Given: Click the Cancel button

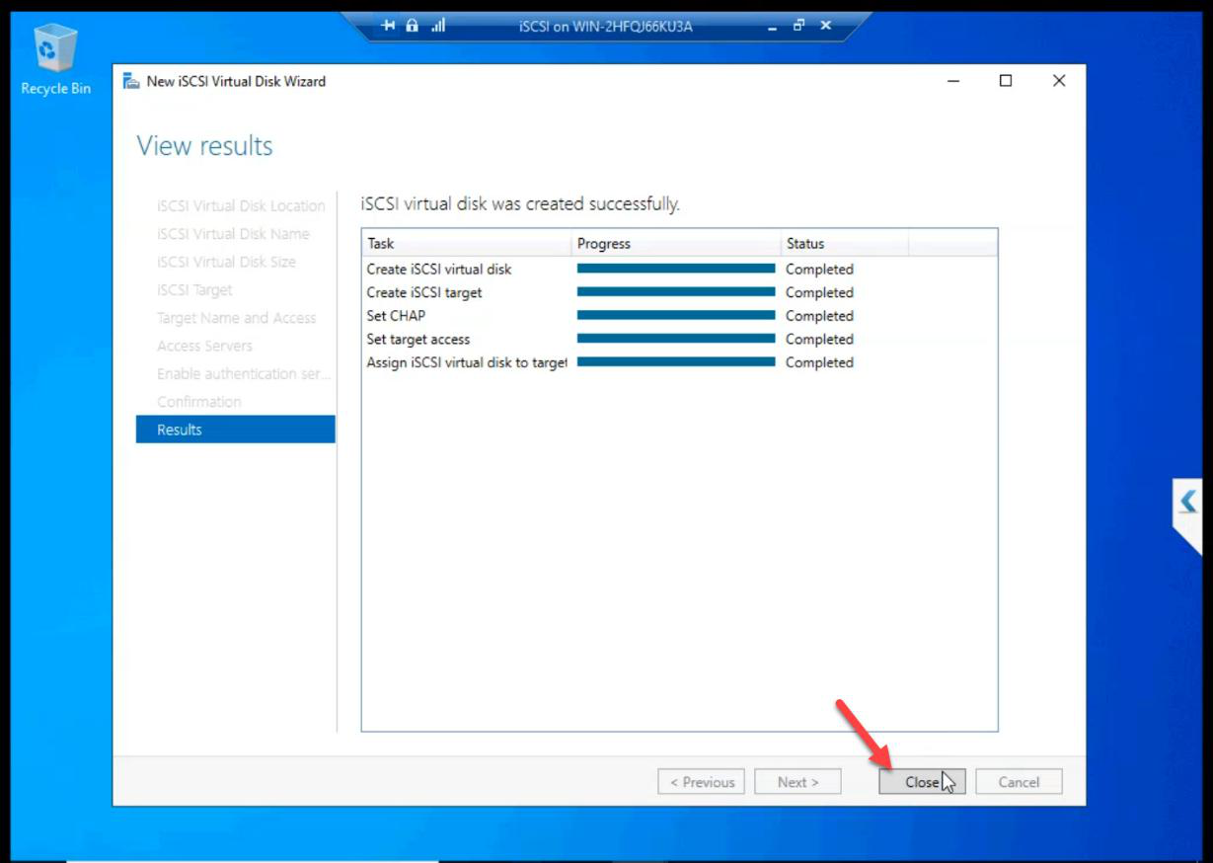Looking at the screenshot, I should [x=1019, y=782].
